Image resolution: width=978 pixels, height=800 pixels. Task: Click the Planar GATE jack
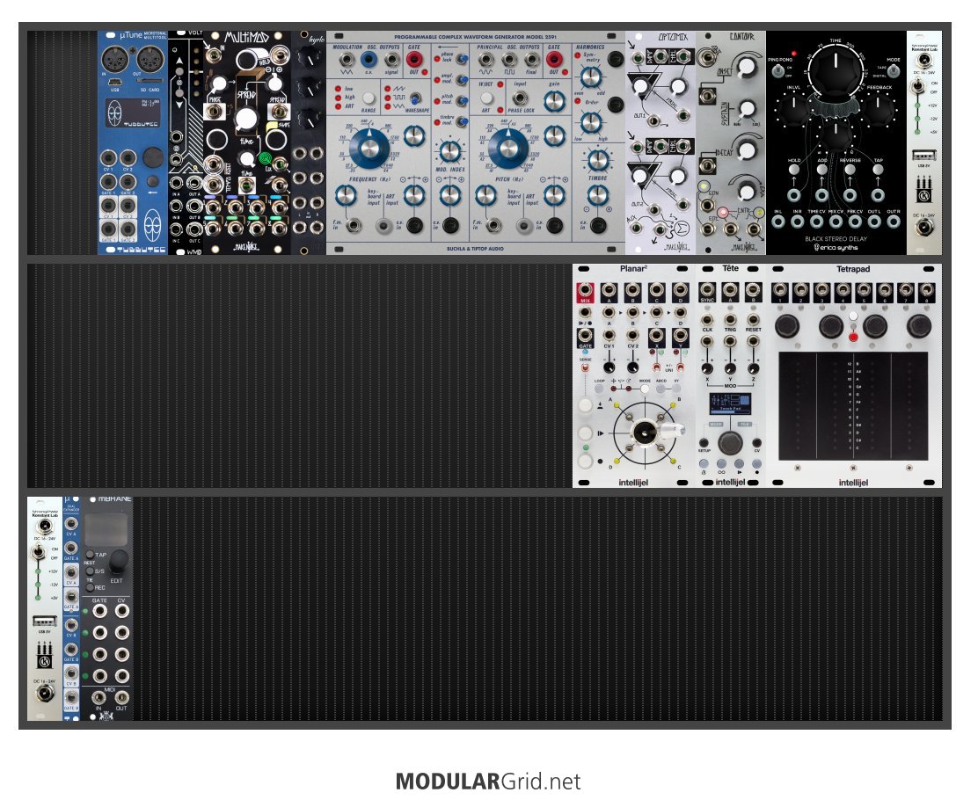(x=585, y=336)
